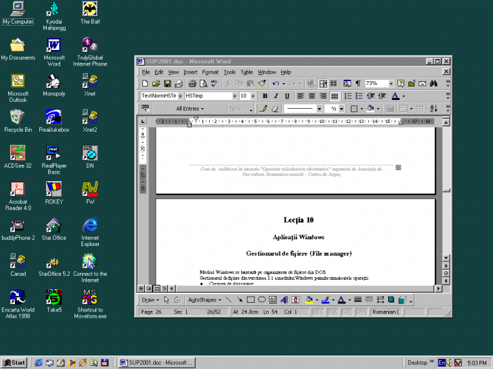The height and width of the screenshot is (369, 493).
Task: Open the Table menu
Action: [x=246, y=72]
